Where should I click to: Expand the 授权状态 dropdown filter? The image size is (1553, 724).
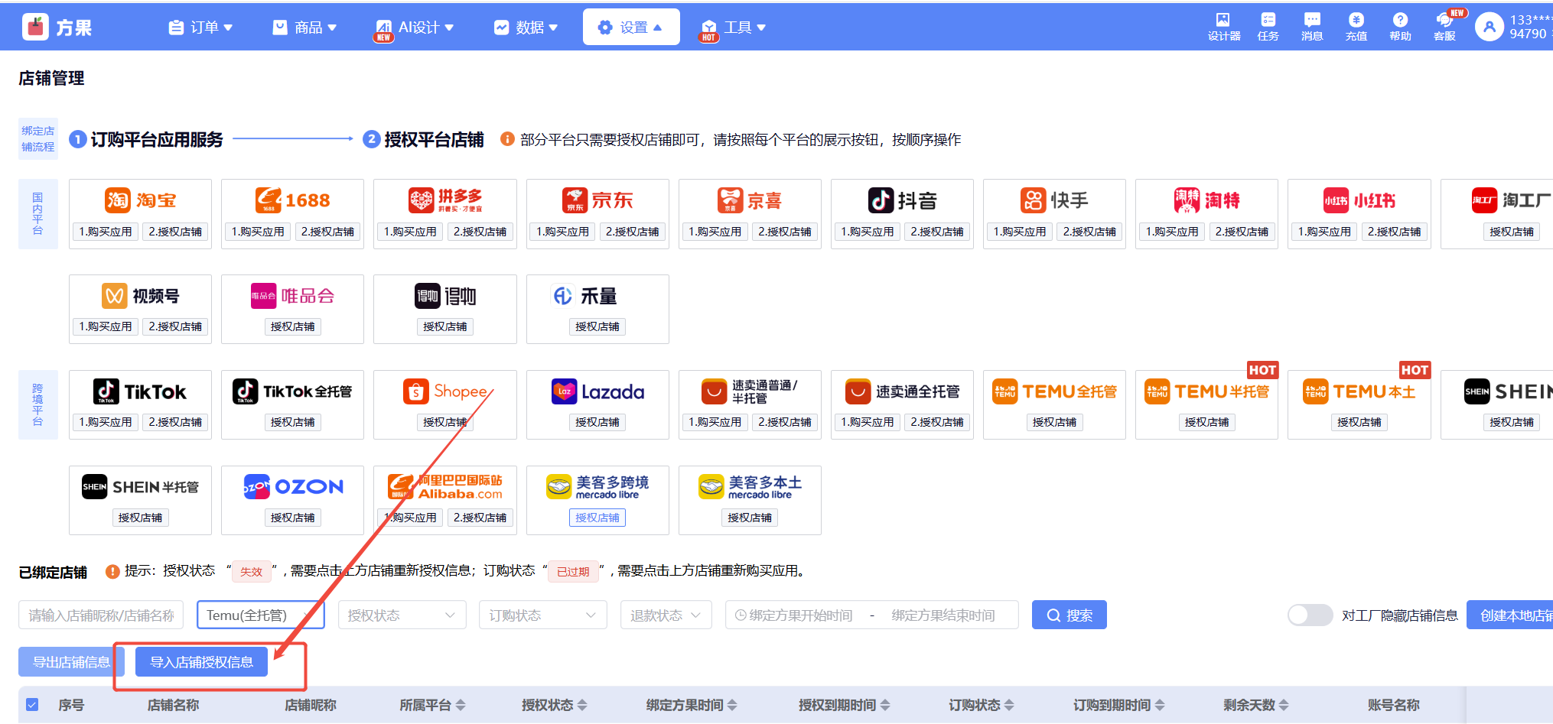[402, 615]
